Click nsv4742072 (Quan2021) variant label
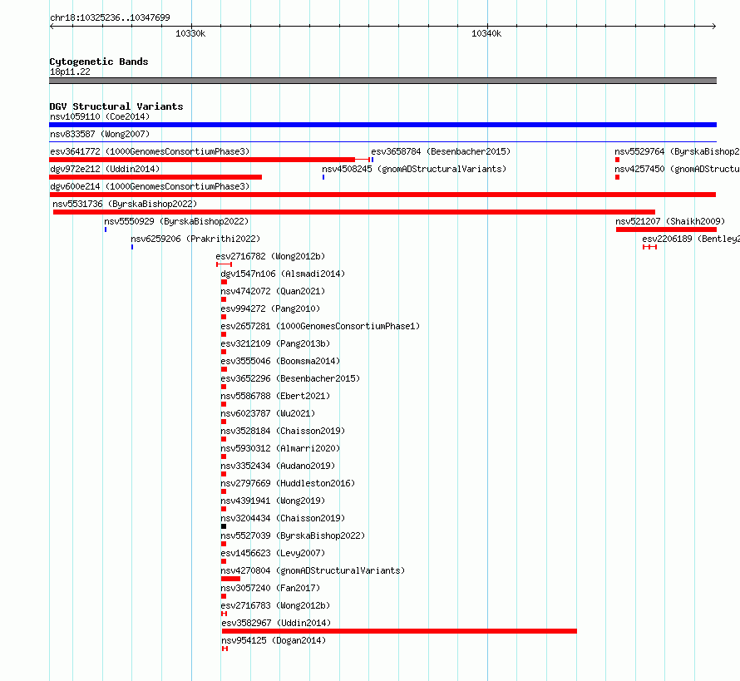The image size is (740, 681). [x=273, y=291]
